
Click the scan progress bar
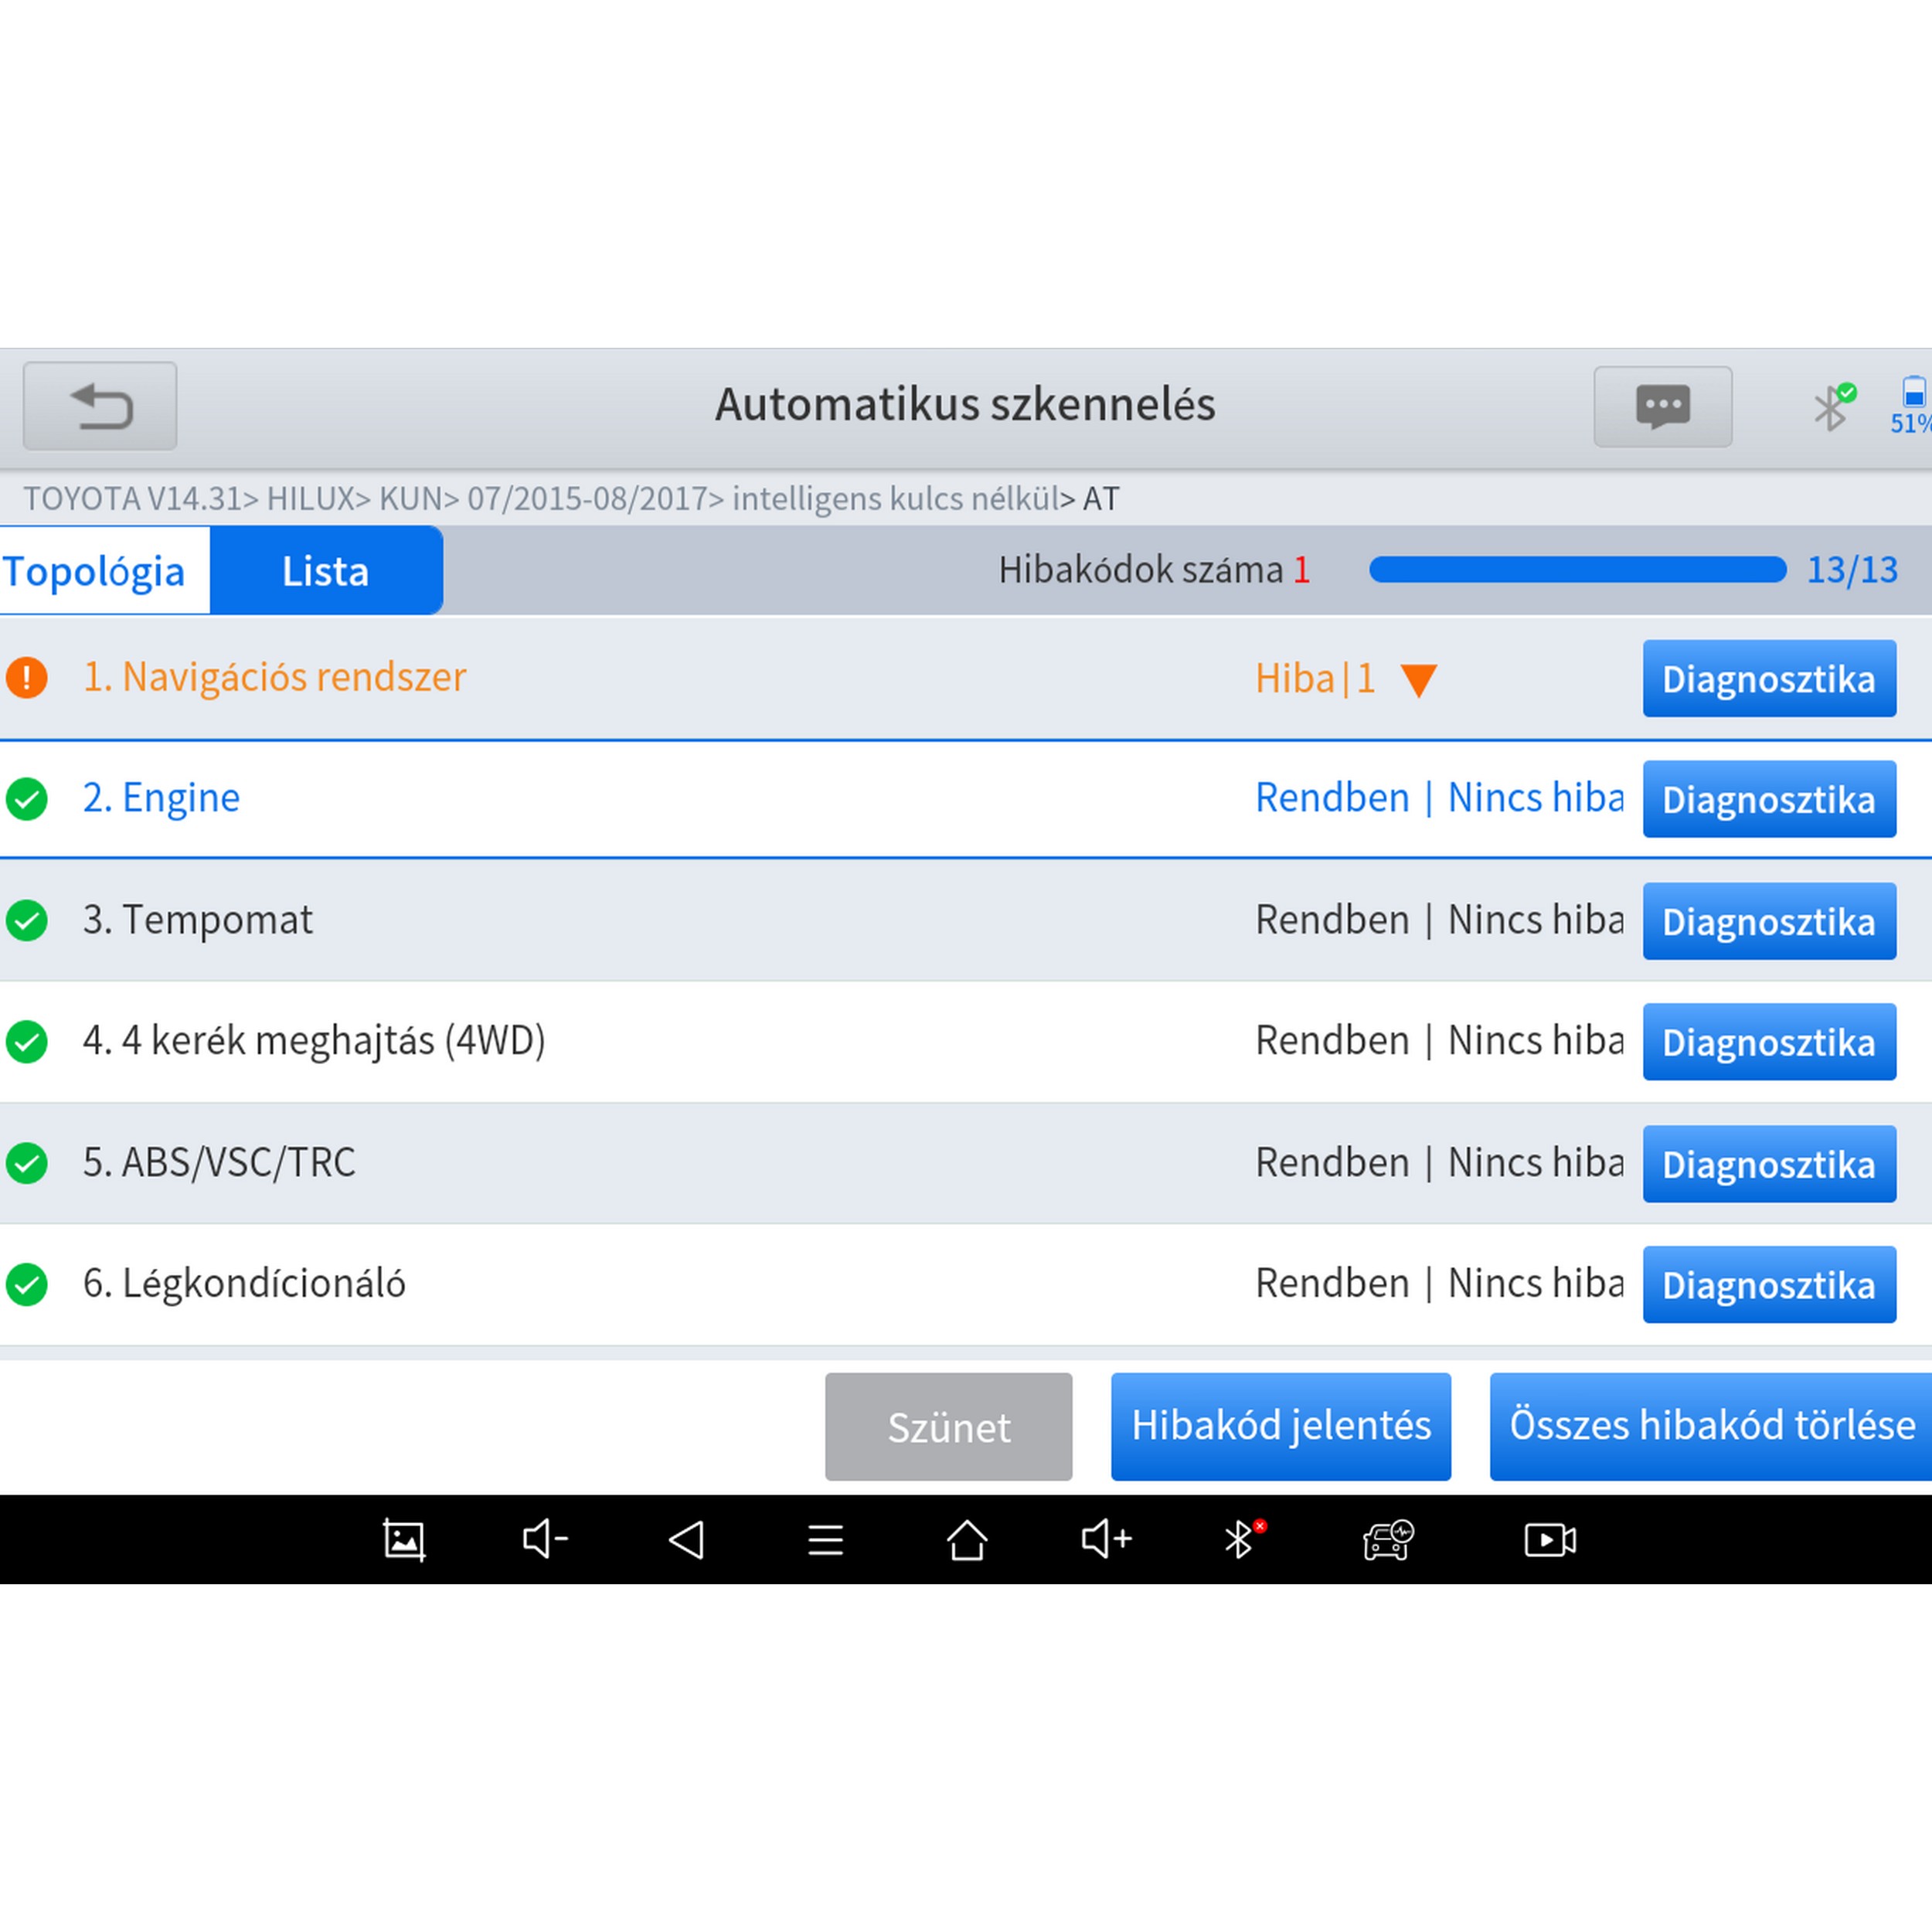pos(1576,570)
